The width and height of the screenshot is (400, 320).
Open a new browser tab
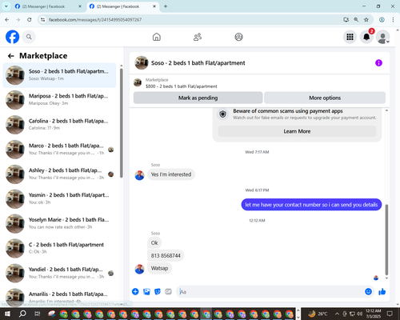pyautogui.click(x=166, y=6)
